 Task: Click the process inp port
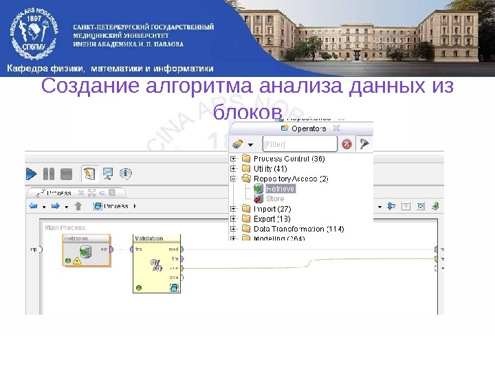click(x=41, y=249)
